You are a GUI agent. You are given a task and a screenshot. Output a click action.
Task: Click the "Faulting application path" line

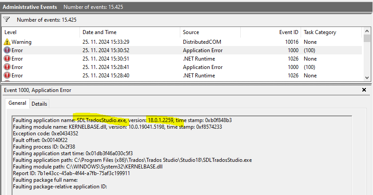(132, 160)
